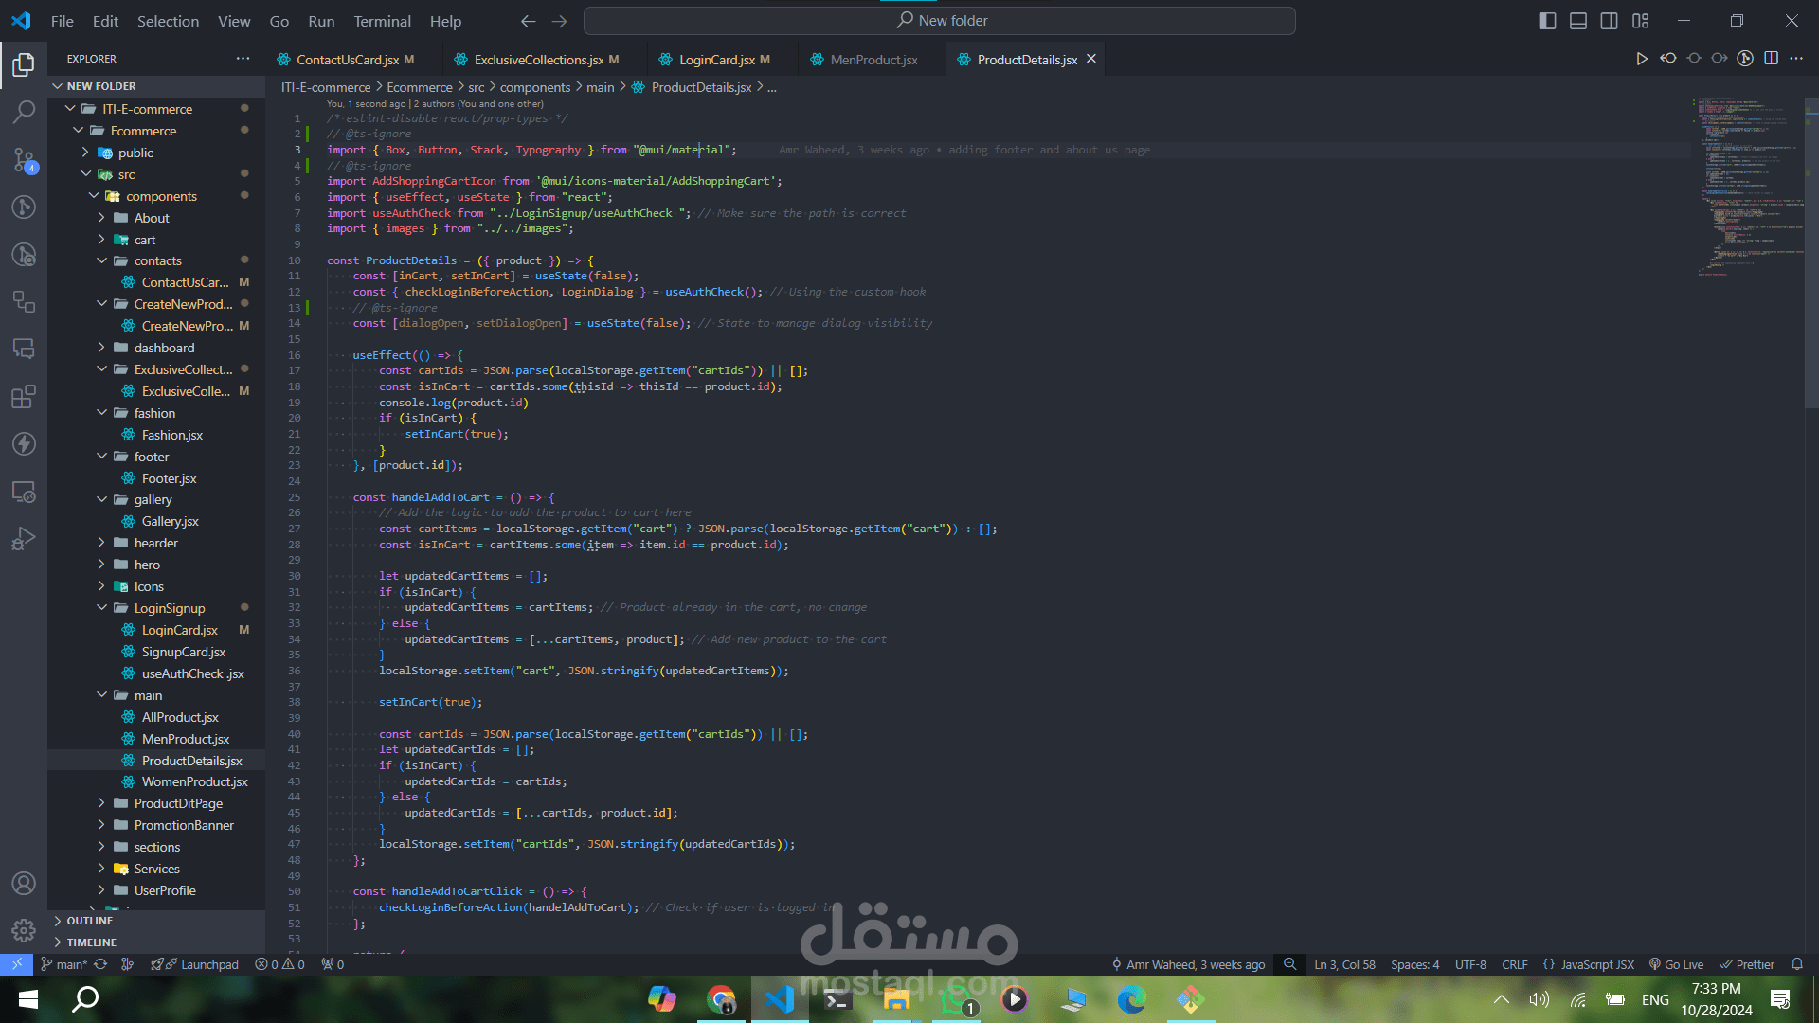Expand the OUTLINE section
Screen dimensions: 1819x1023
89,921
